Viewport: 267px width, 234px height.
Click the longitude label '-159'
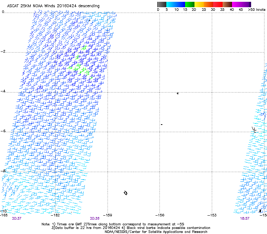[x=108, y=215]
